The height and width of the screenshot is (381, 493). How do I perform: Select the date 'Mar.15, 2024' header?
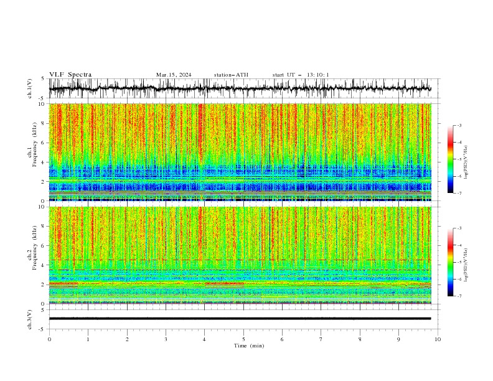point(174,75)
